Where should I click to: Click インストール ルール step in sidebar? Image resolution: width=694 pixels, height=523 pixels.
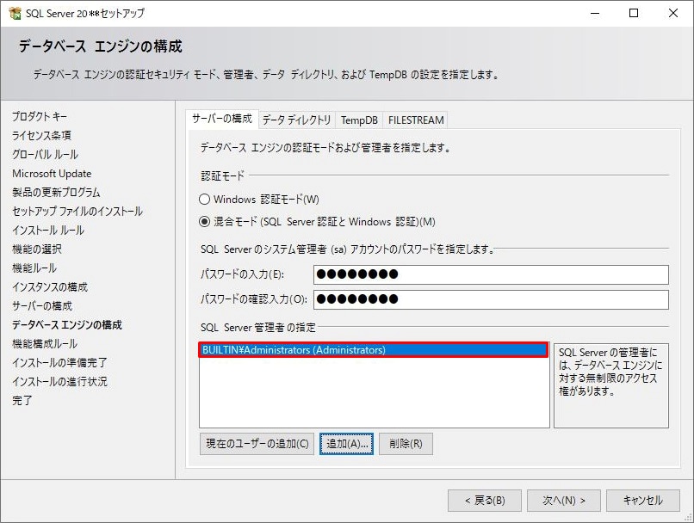coord(48,231)
